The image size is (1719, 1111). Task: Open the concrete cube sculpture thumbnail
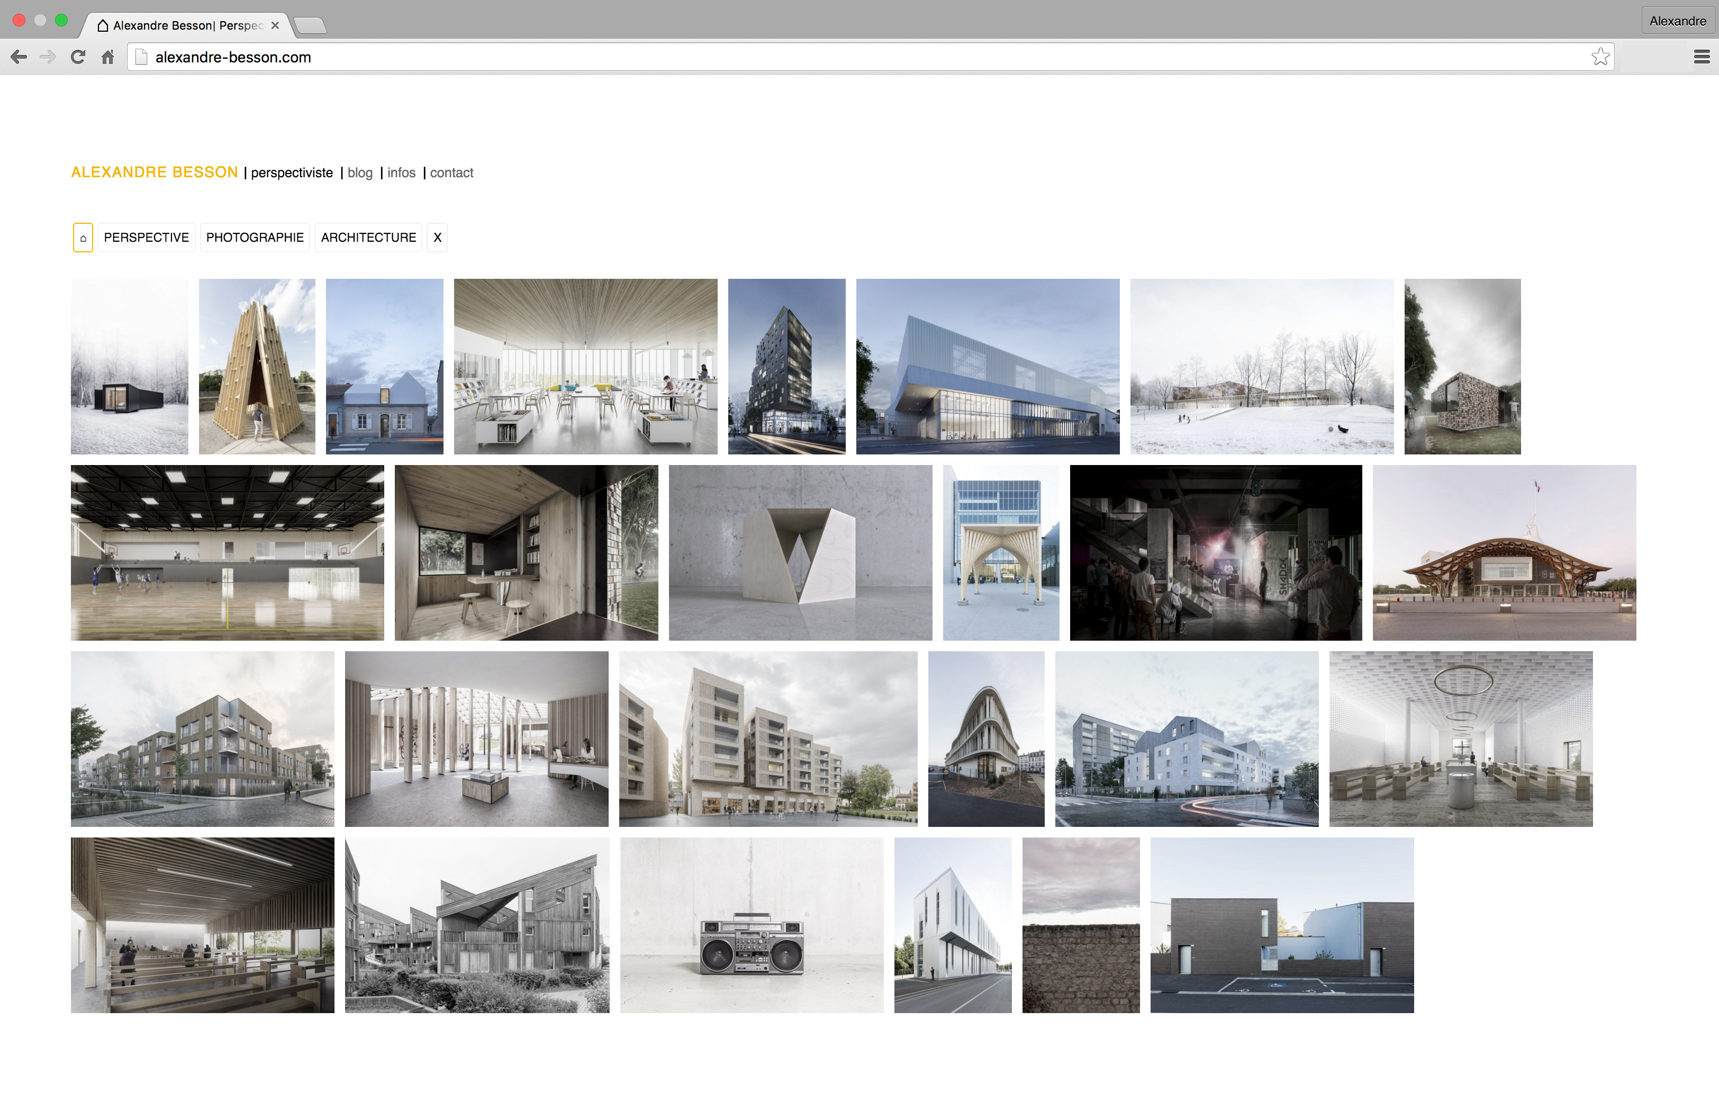pos(800,553)
